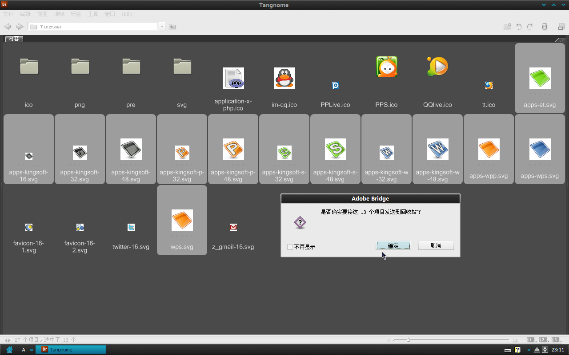
Task: Check the 不再显示 checkbox
Action: (x=290, y=247)
